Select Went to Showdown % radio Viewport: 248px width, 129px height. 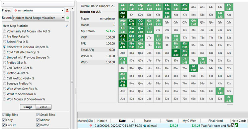pos(4,94)
